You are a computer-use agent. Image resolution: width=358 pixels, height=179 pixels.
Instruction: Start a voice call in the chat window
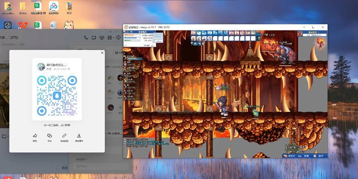pos(86,38)
